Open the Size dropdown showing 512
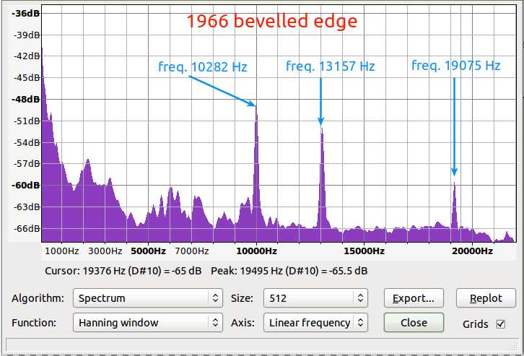 [315, 298]
